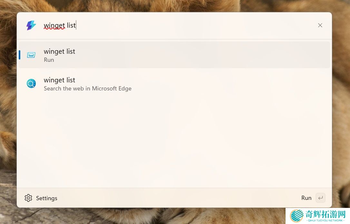350x224 pixels.
Task: Click the teal striped watermark logo
Action: (x=297, y=216)
